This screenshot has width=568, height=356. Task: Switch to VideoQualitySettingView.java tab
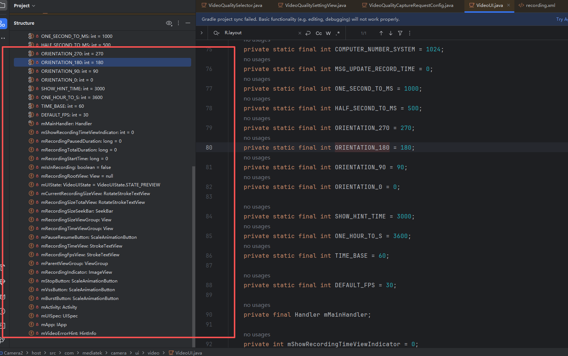[x=312, y=5]
